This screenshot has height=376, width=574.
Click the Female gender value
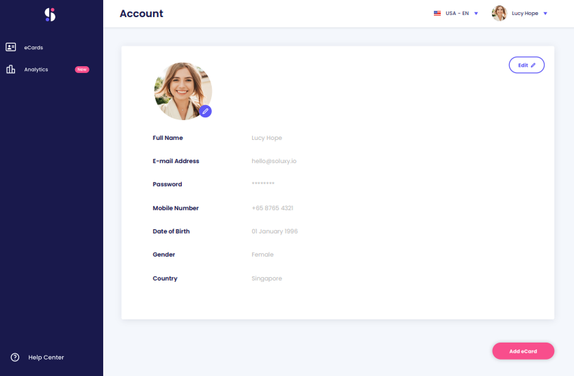pos(262,255)
